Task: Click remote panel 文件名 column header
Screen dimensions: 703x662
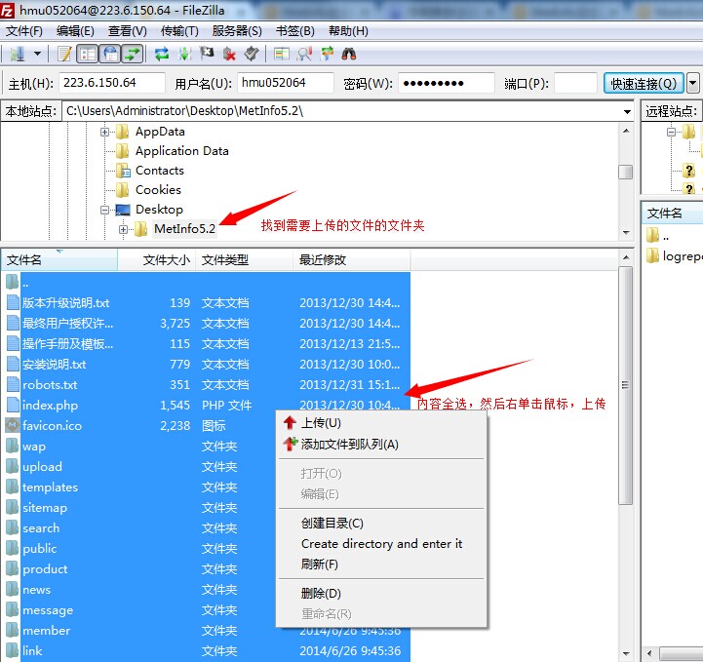Action: (x=673, y=214)
